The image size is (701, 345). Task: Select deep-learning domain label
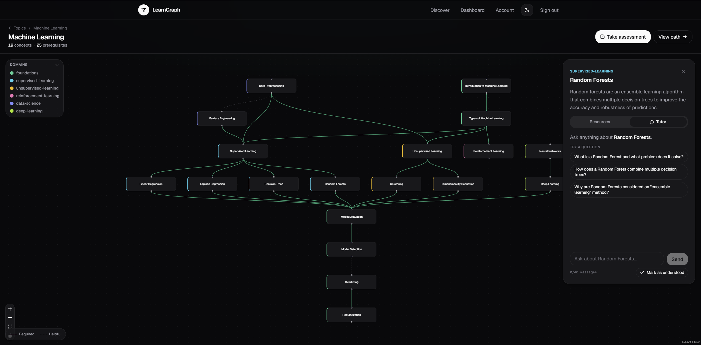click(29, 111)
